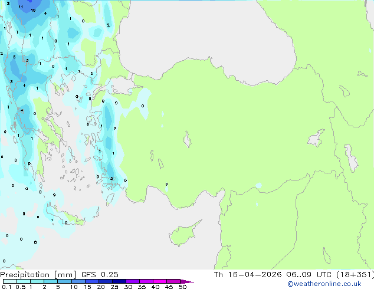Click the 'Th 16-04-2026' date text
Screen dimensions: 374x289
coord(248,275)
